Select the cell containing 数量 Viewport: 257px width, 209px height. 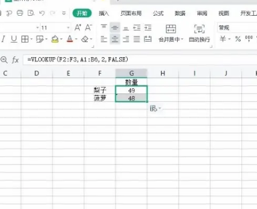click(x=132, y=82)
